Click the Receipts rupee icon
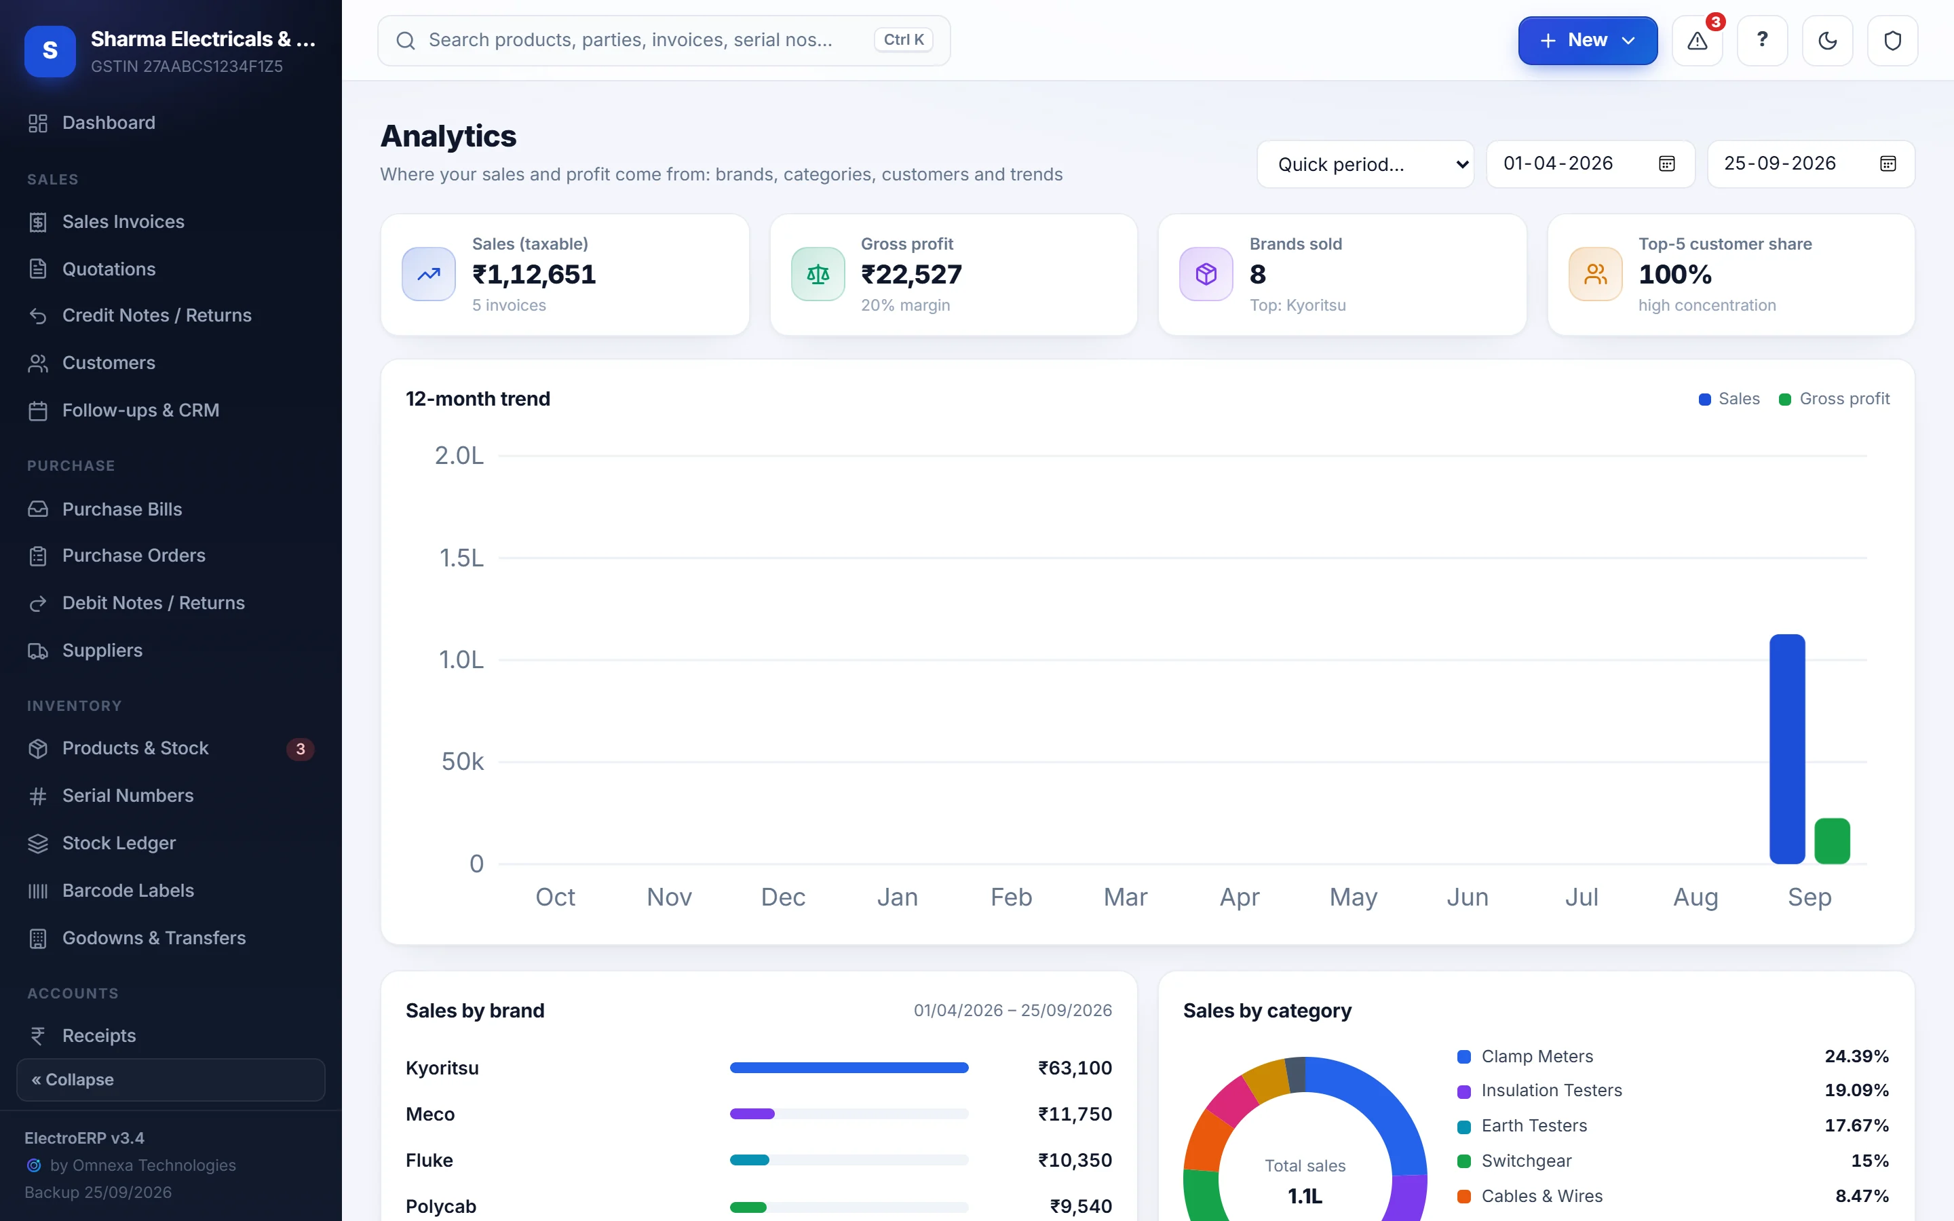 [x=38, y=1036]
